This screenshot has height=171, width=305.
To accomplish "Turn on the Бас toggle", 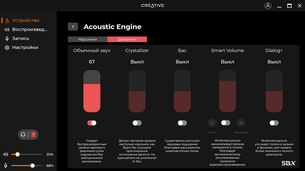I will pos(182,123).
